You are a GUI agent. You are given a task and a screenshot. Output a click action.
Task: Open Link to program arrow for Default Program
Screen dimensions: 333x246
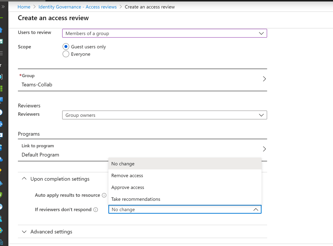[x=264, y=149]
